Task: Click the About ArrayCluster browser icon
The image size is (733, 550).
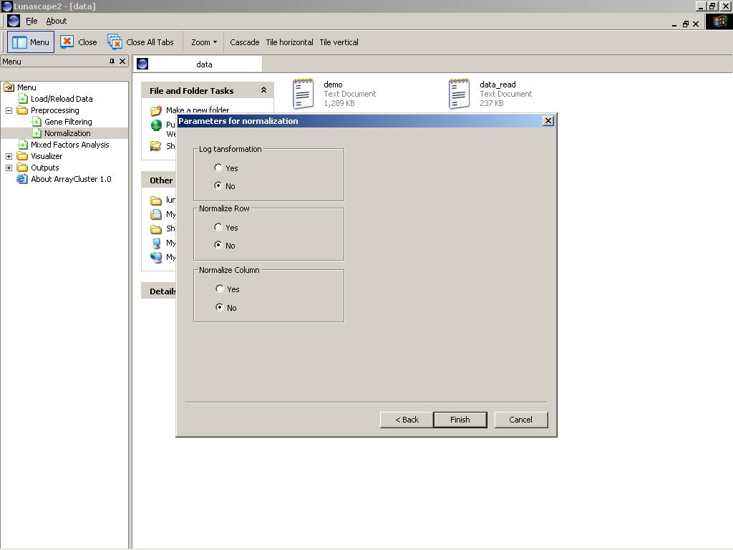Action: [x=22, y=178]
